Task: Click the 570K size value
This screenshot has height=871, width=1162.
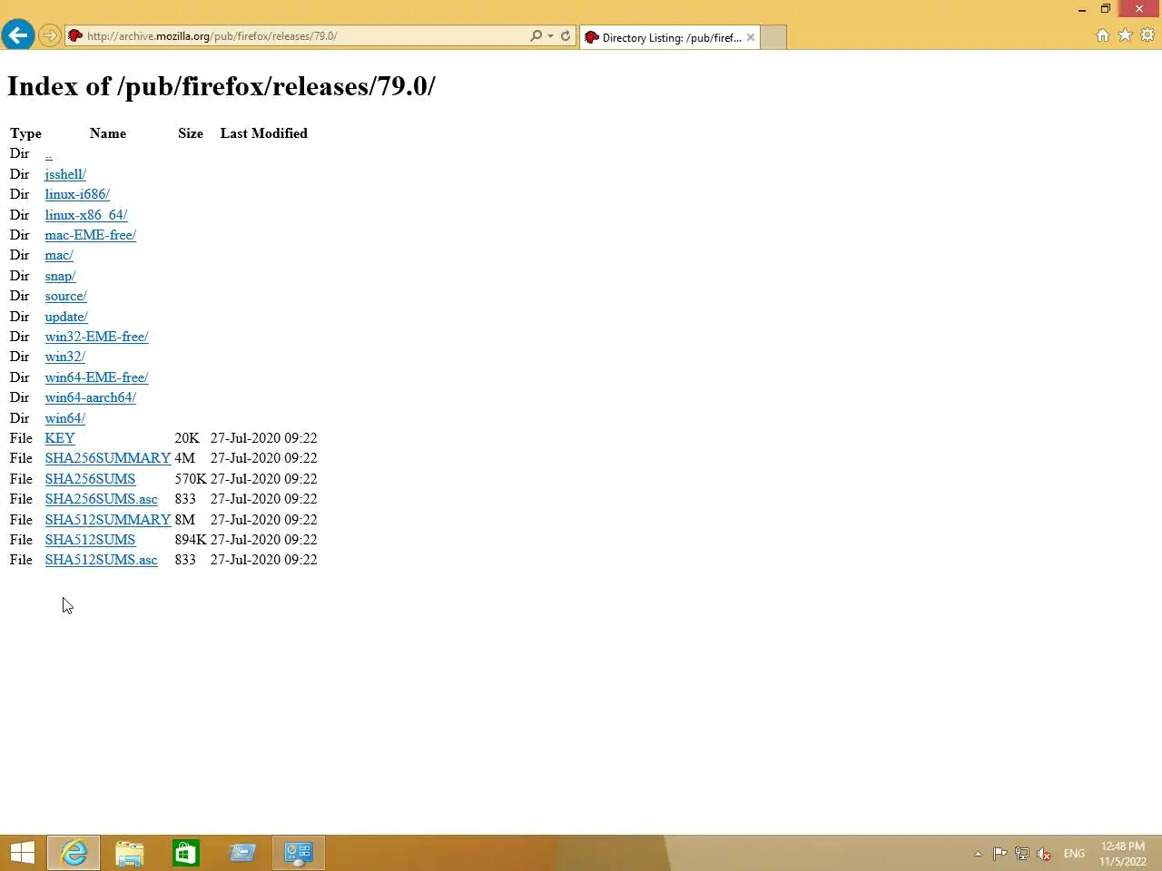Action: coord(191,479)
